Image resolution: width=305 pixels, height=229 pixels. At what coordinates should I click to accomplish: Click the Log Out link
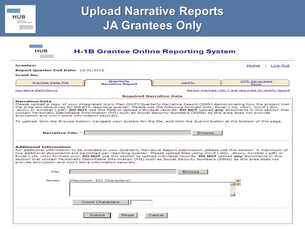280,66
